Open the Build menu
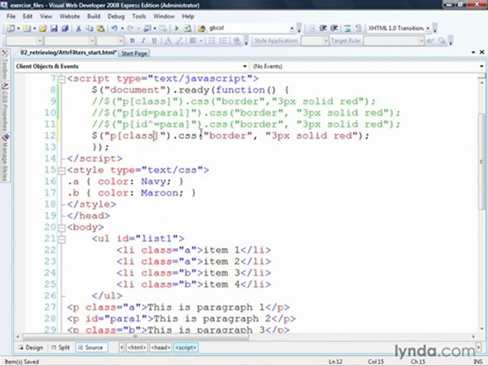 [94, 16]
